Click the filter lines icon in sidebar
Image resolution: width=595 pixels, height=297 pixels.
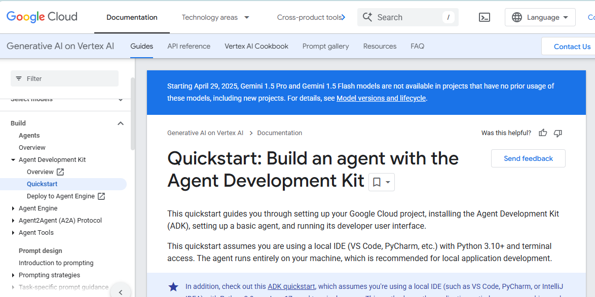click(19, 78)
